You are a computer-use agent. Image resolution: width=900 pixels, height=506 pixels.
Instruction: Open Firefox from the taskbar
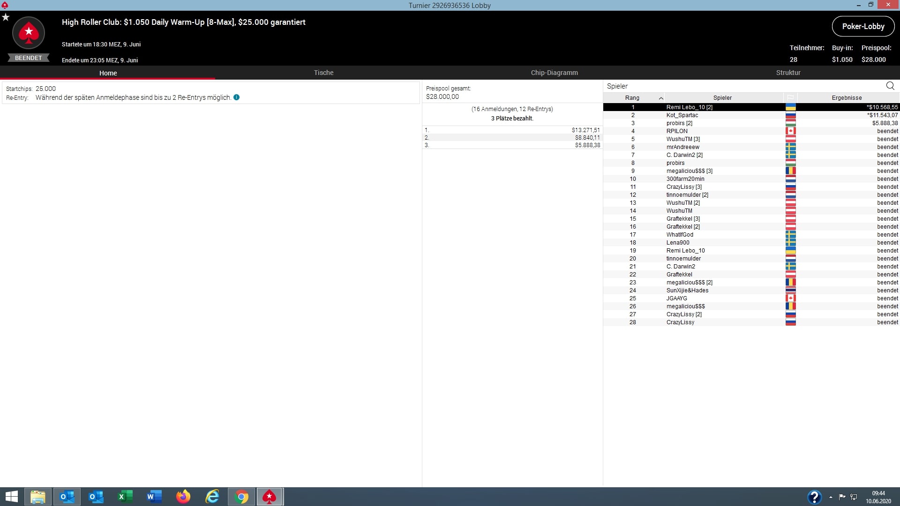click(x=183, y=497)
